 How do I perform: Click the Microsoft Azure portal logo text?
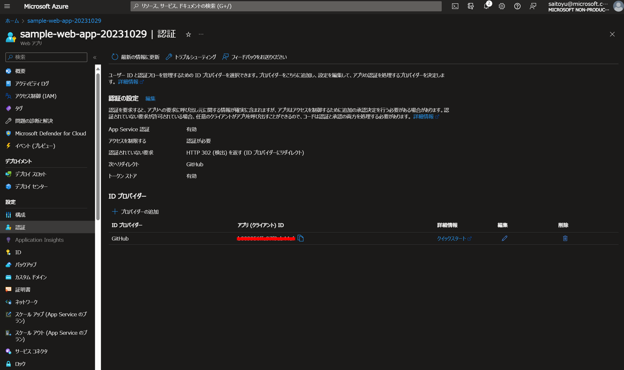coord(46,6)
